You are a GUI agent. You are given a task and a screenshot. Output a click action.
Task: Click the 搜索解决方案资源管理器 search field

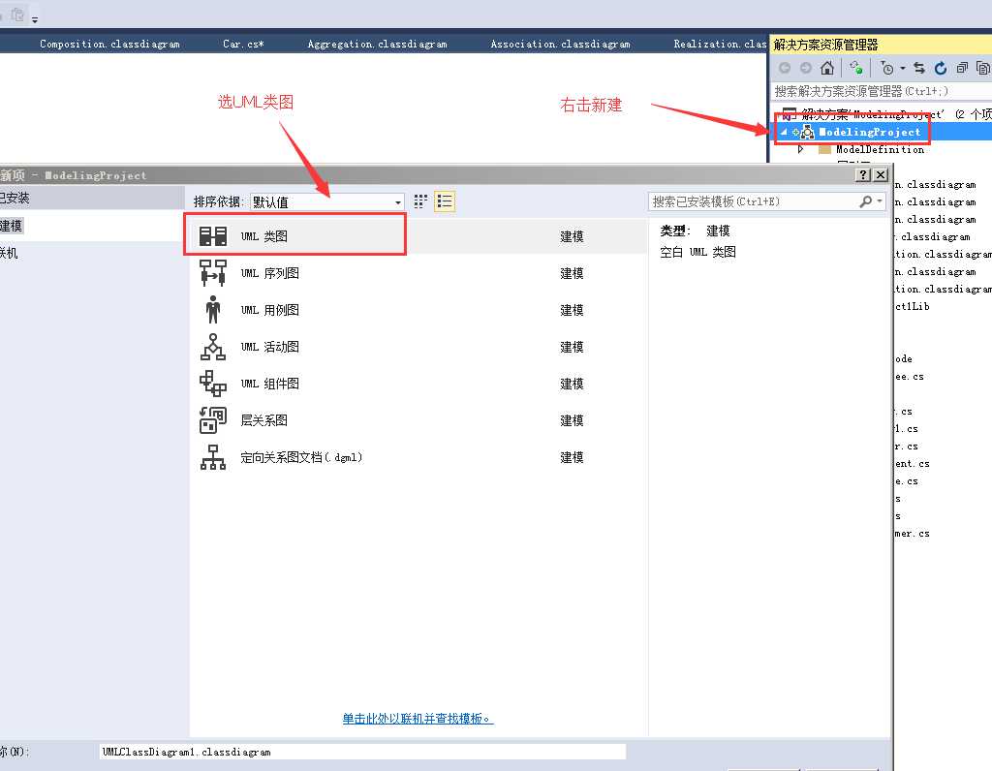pos(881,91)
